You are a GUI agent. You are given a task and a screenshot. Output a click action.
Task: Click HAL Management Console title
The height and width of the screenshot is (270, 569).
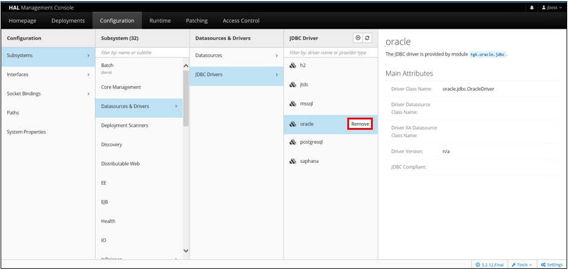(x=41, y=8)
